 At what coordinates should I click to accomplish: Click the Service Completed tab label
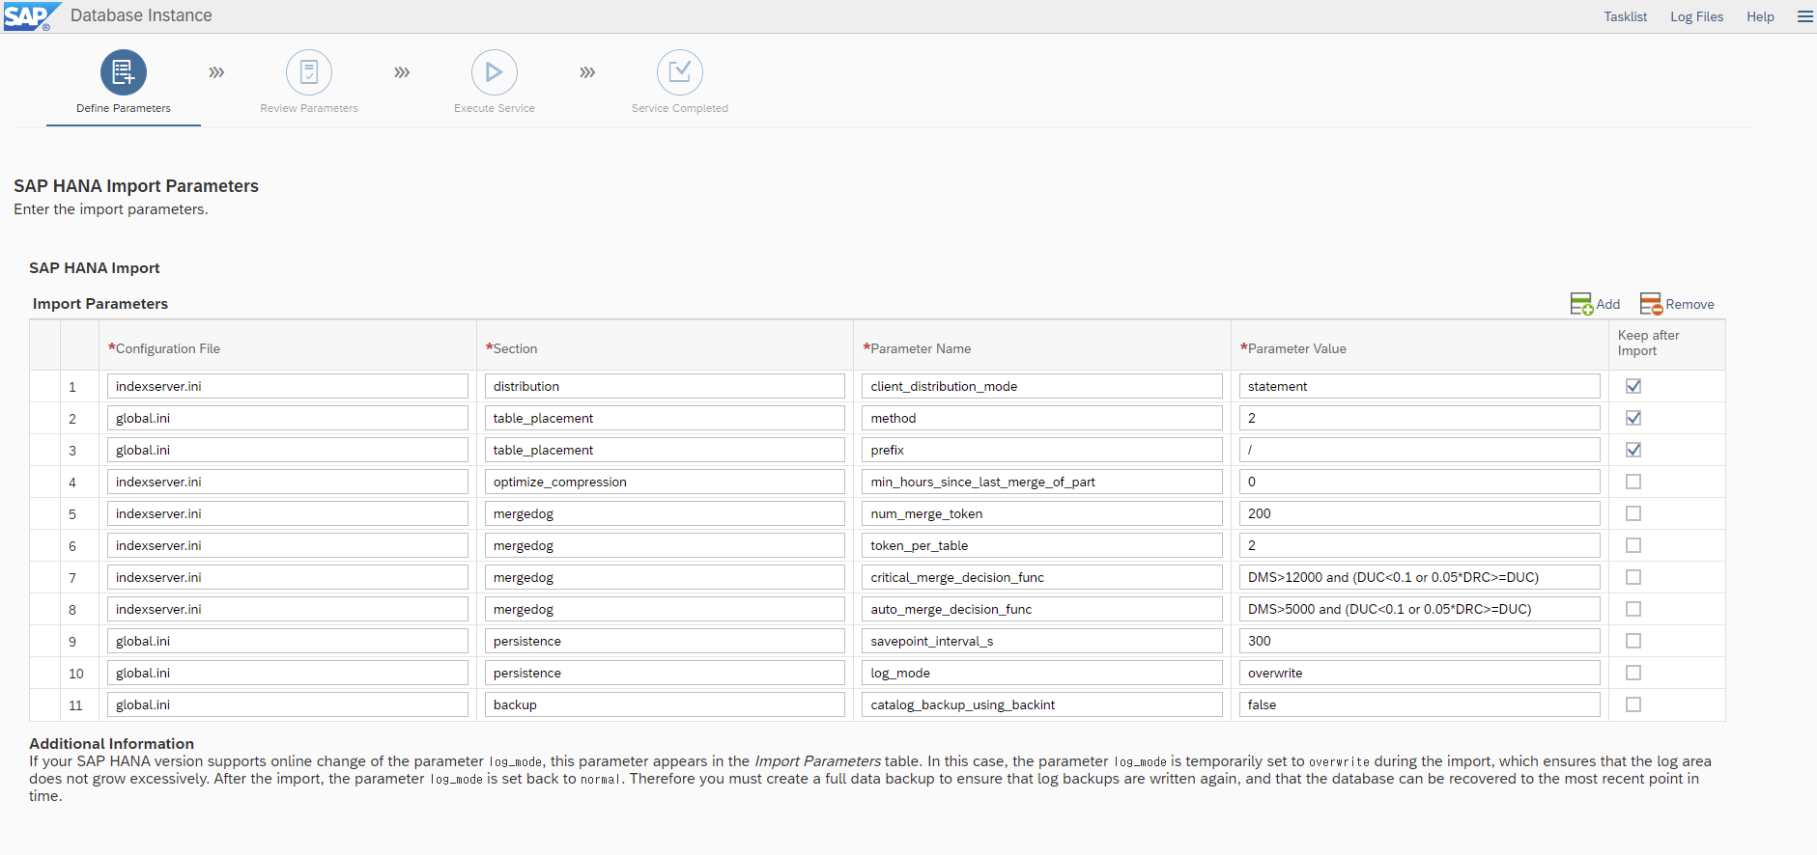point(680,108)
